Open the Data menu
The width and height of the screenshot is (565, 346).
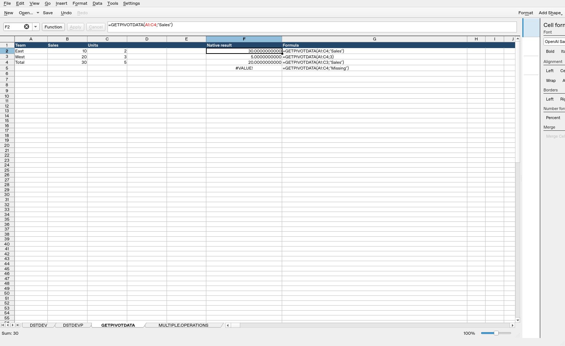click(x=97, y=3)
